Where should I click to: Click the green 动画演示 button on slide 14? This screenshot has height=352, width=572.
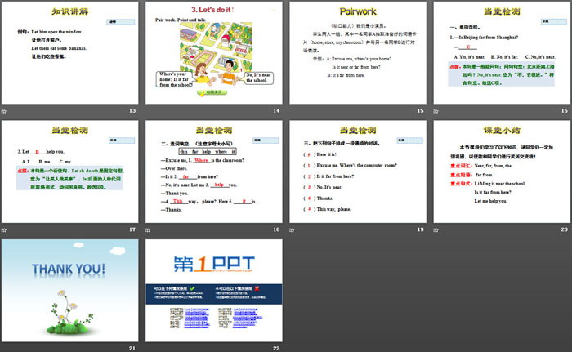212,92
